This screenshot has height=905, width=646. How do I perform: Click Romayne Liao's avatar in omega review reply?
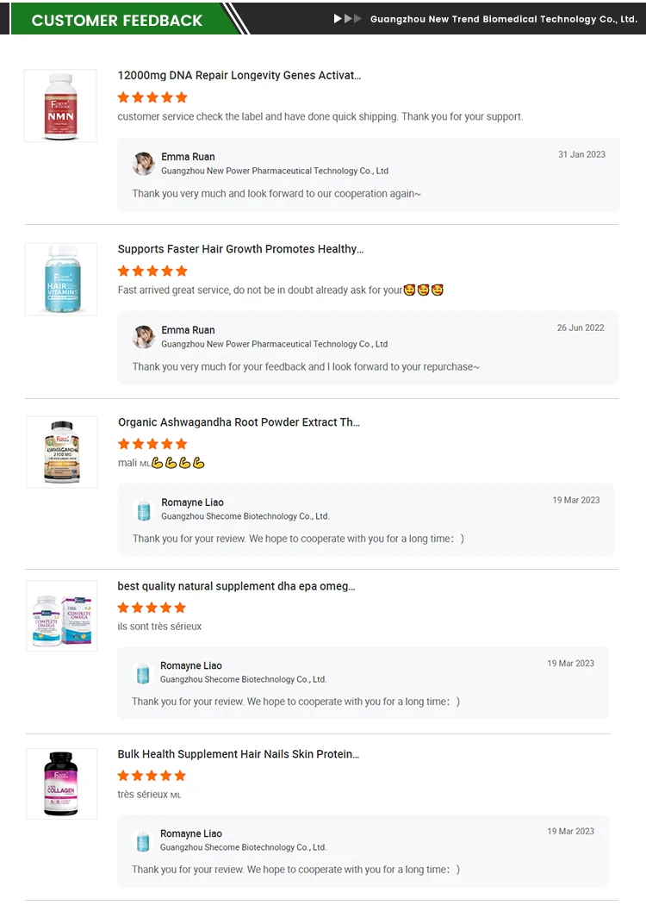click(143, 672)
